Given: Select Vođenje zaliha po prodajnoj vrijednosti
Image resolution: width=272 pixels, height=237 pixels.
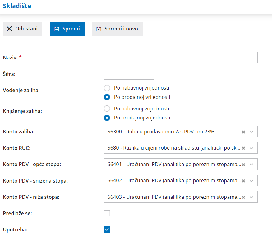Looking at the screenshot, I should pos(107,97).
